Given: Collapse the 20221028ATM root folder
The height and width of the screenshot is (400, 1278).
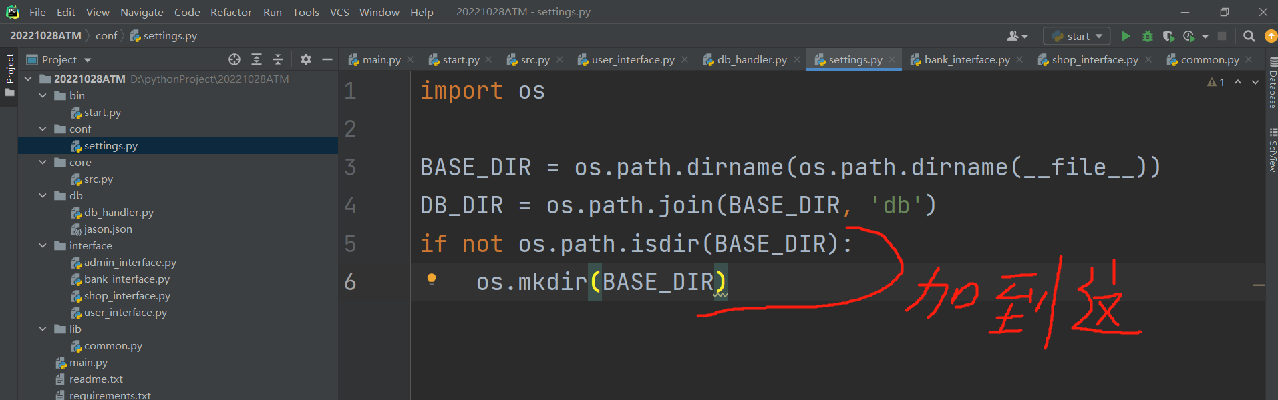Looking at the screenshot, I should coord(28,79).
